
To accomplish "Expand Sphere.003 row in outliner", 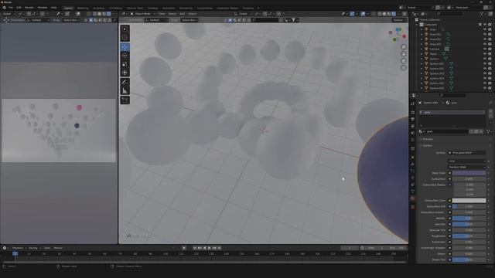I will (422, 73).
